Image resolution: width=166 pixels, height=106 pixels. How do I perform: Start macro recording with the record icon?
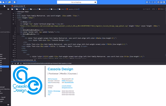pyautogui.click(x=147, y=2)
